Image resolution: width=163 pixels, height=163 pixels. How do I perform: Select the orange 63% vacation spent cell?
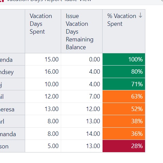(124, 96)
